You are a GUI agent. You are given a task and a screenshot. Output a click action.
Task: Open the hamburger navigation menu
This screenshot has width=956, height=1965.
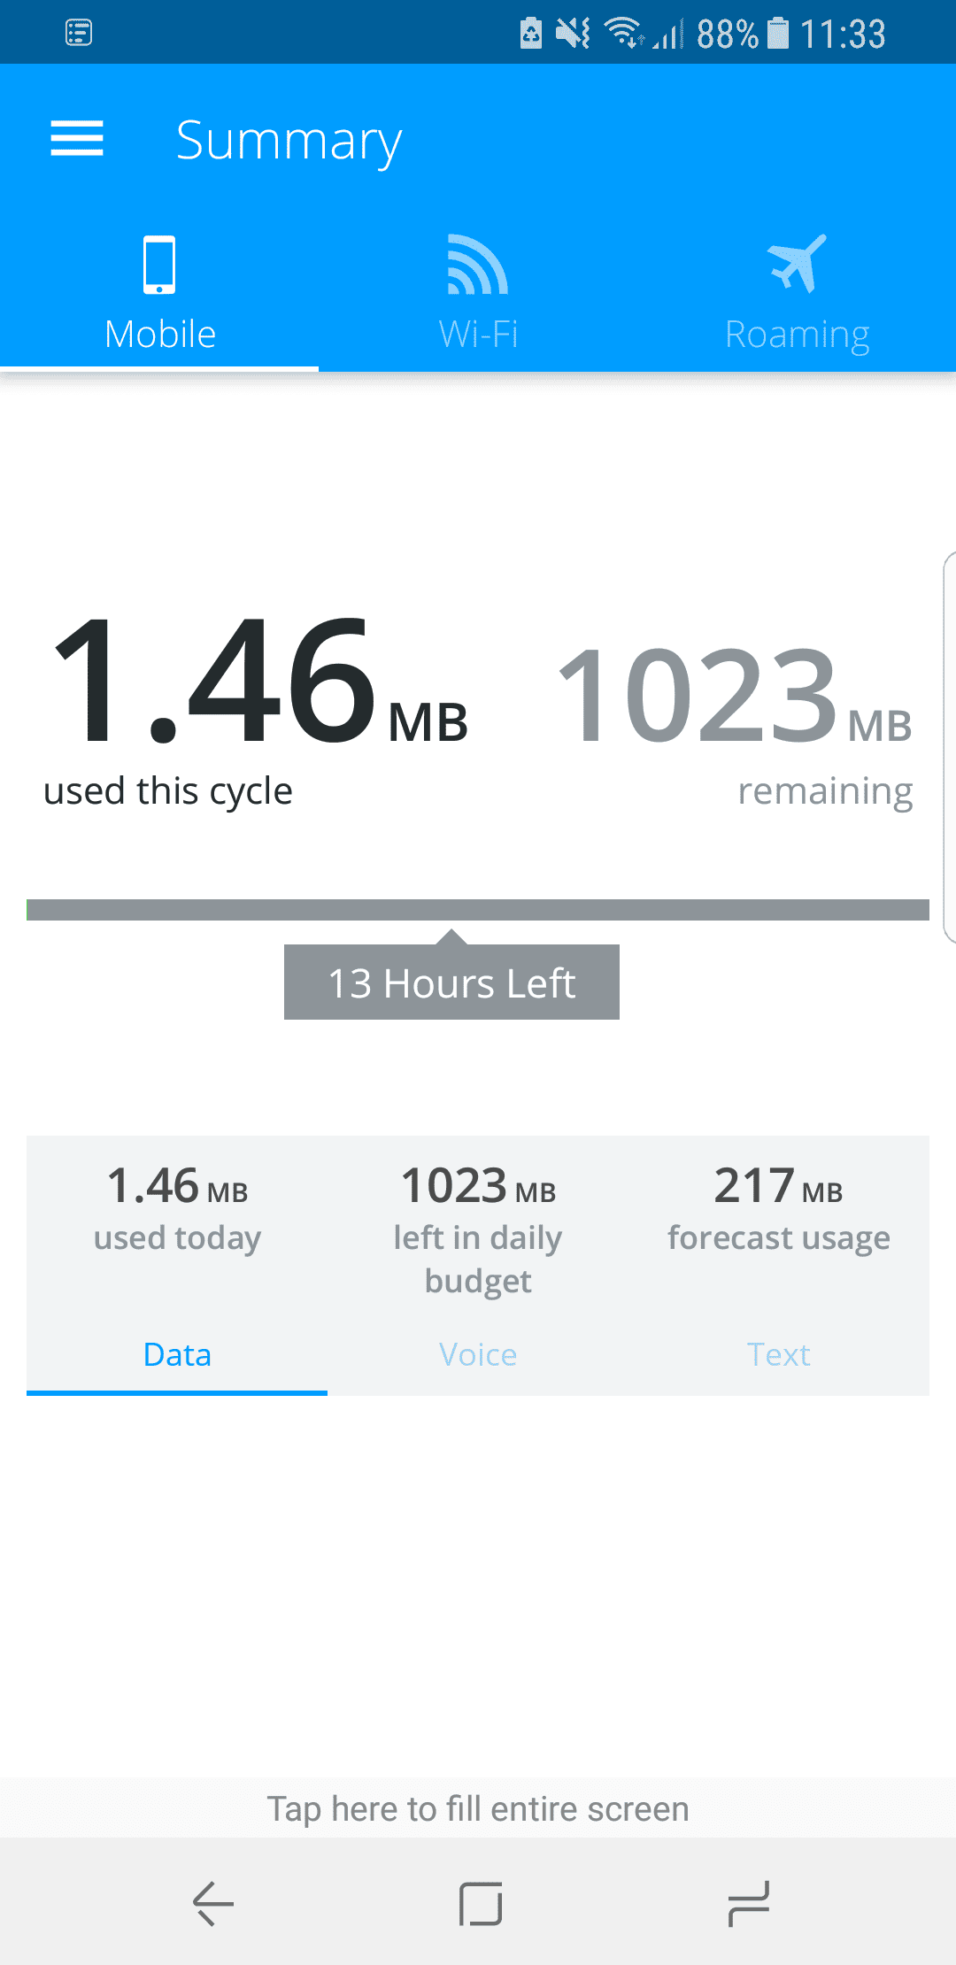[x=77, y=139]
